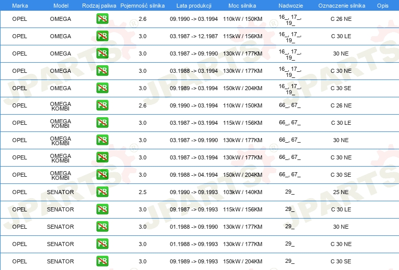Click the fuel icon in the SENATOR 09.1989 -> 09.1993 row

[x=102, y=261]
